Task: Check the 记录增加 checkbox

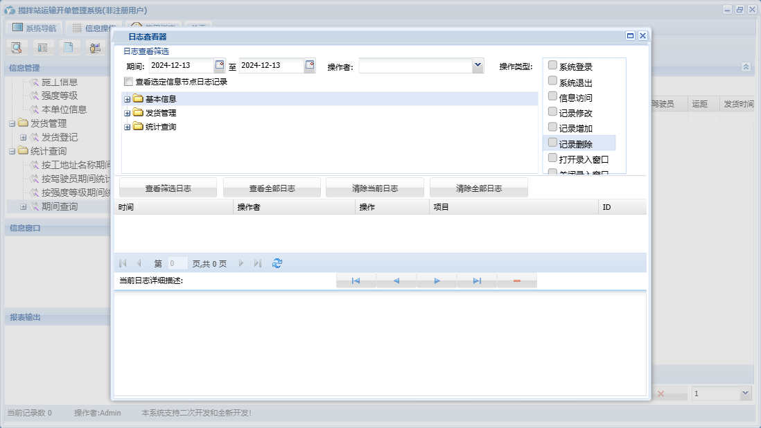Action: 552,127
